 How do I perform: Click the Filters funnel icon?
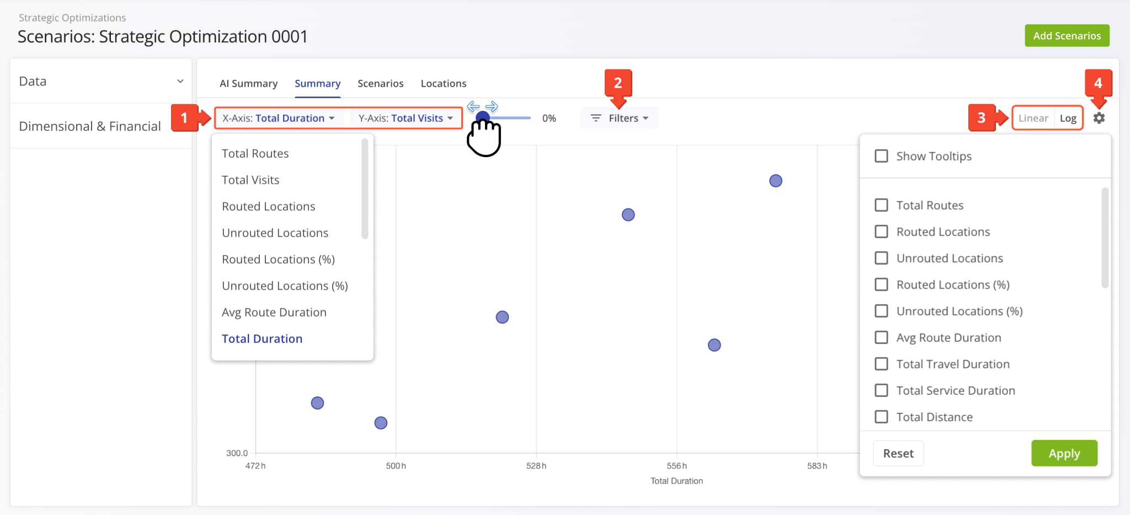coord(596,118)
